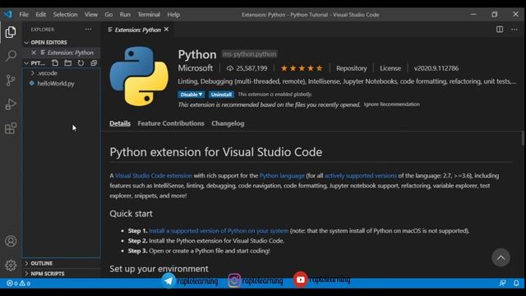Open the Disable dropdown button
Image resolution: width=526 pixels, height=296 pixels.
tap(191, 95)
